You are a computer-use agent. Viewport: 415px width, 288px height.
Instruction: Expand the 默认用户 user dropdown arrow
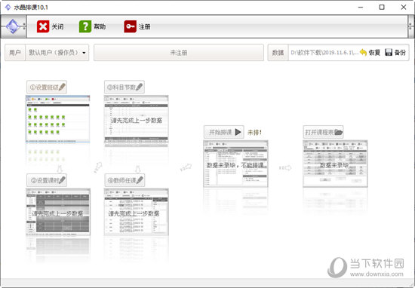(84, 53)
